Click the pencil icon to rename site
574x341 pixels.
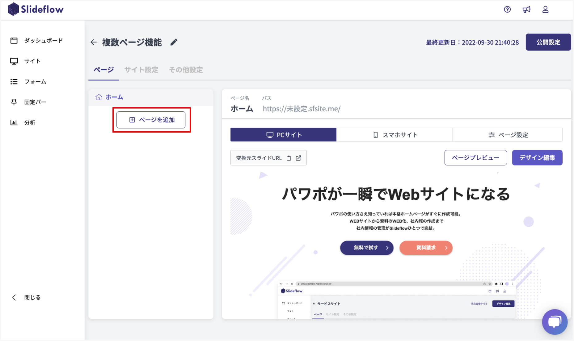coord(174,42)
